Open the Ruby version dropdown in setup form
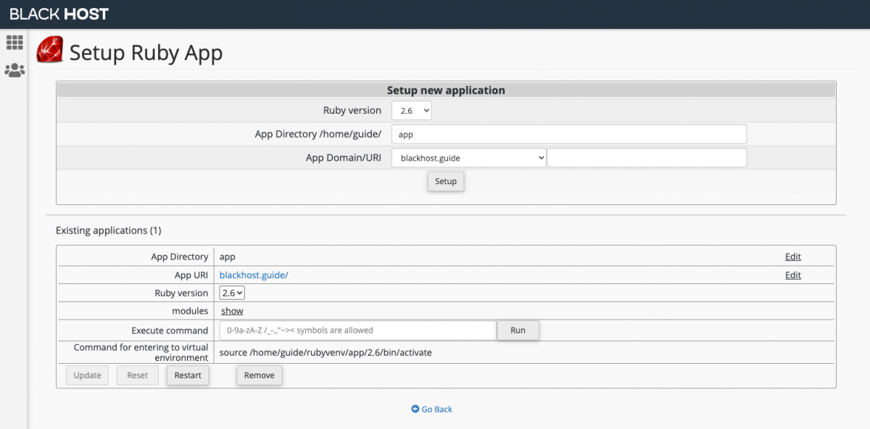The image size is (870, 429). coord(411,110)
